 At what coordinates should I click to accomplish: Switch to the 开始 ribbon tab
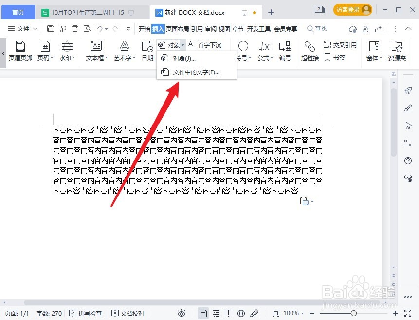click(x=146, y=29)
